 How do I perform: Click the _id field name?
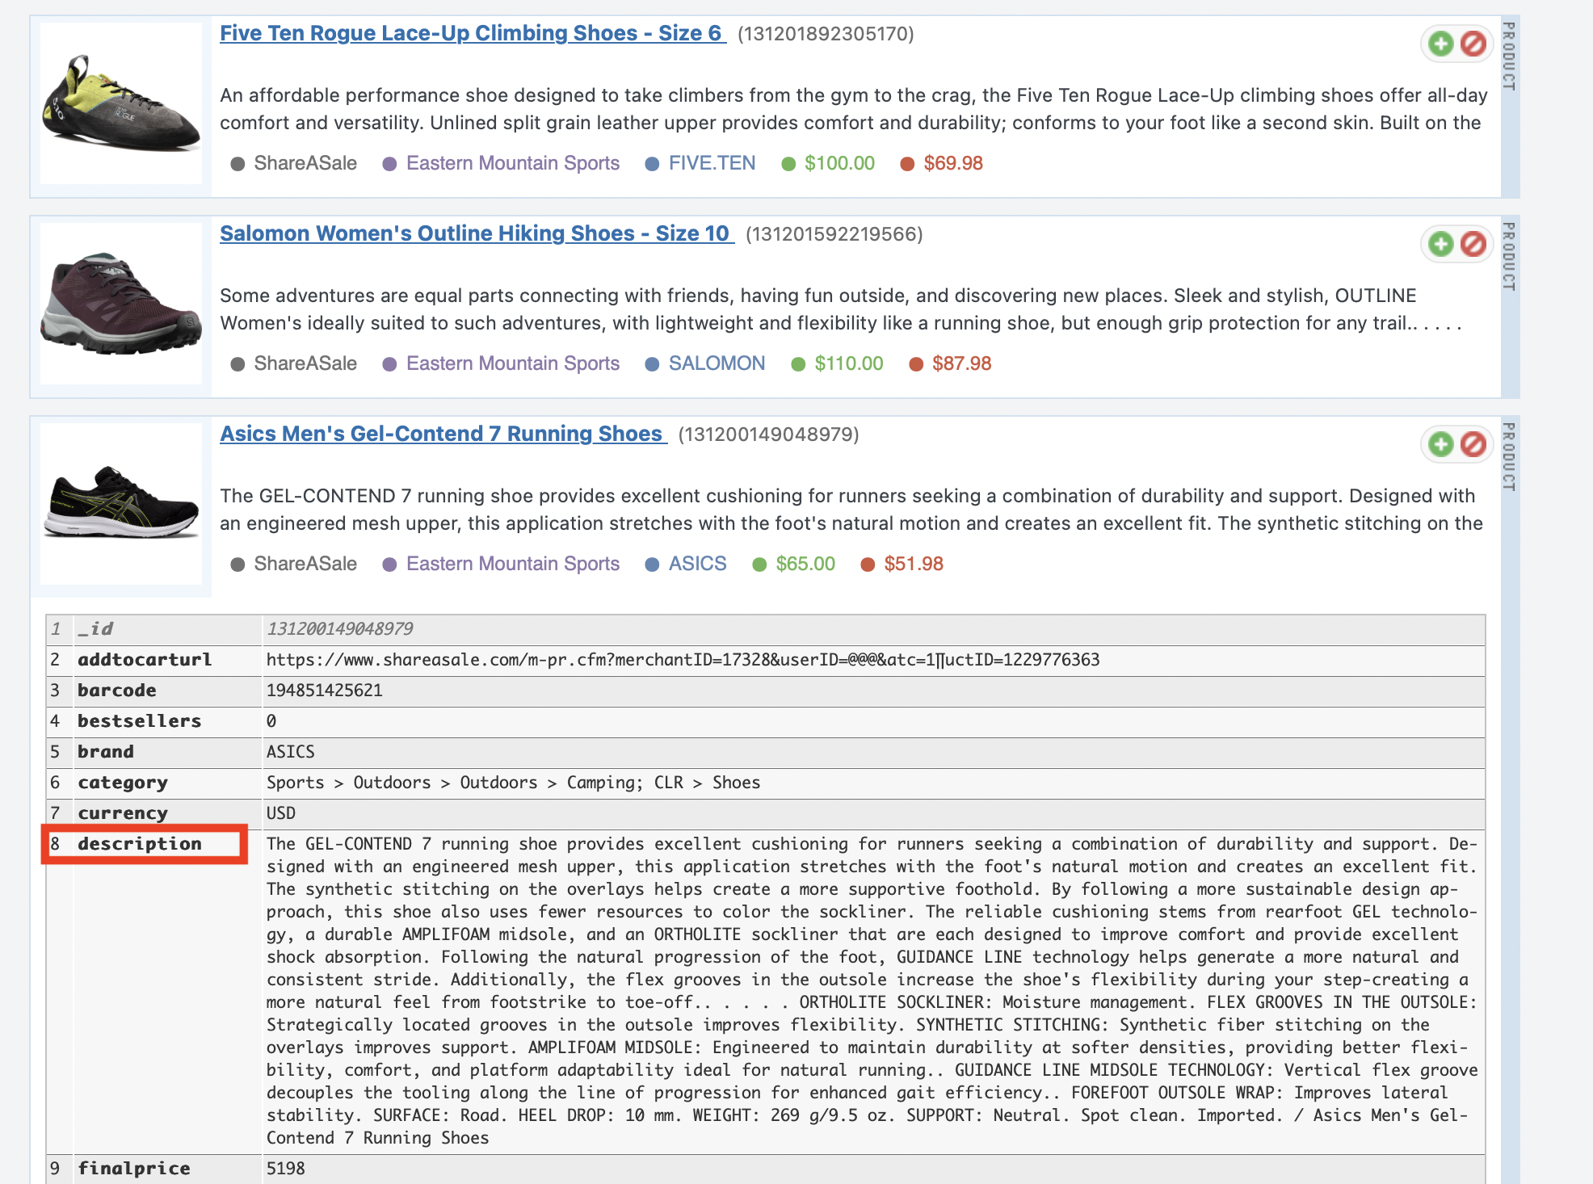click(95, 629)
